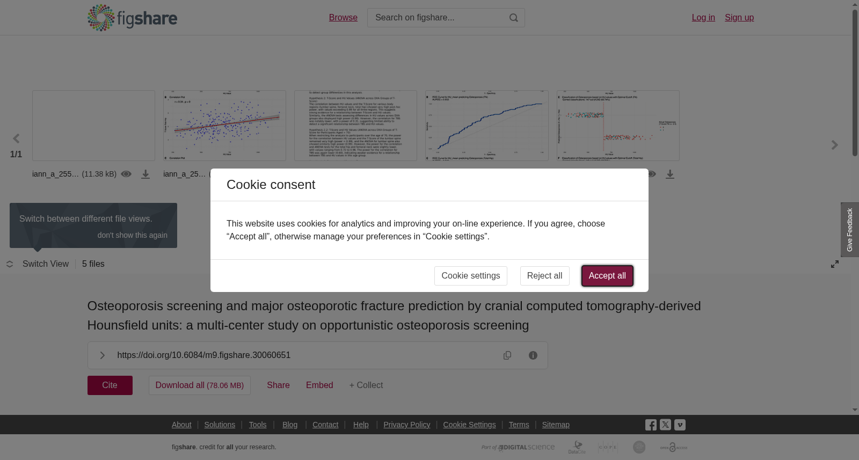
Task: Open figshare Facebook page icon
Action: pos(651,425)
